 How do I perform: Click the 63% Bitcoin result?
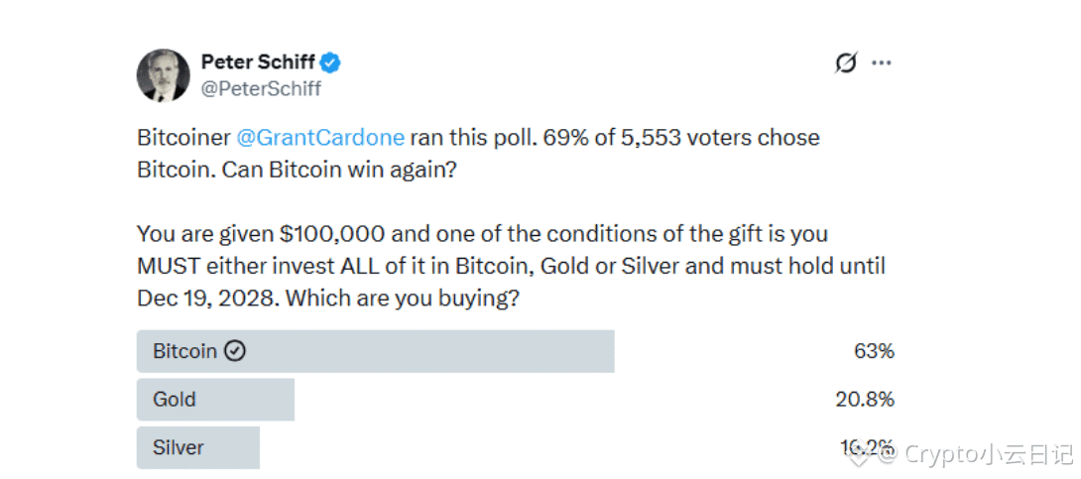874,351
